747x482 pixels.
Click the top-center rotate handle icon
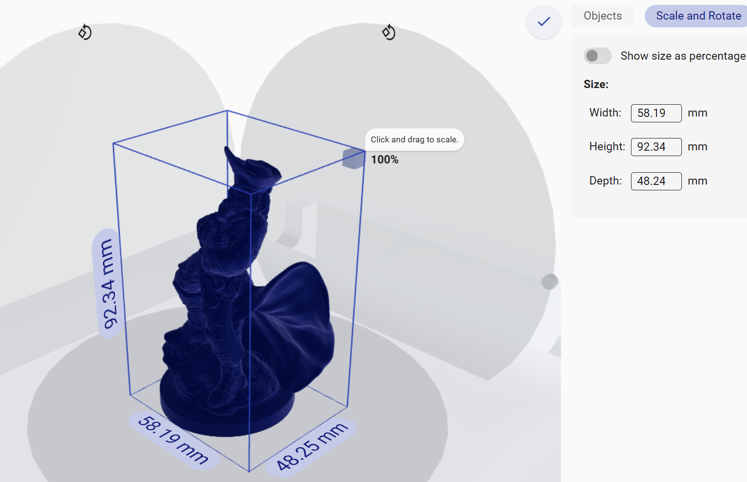tap(389, 32)
